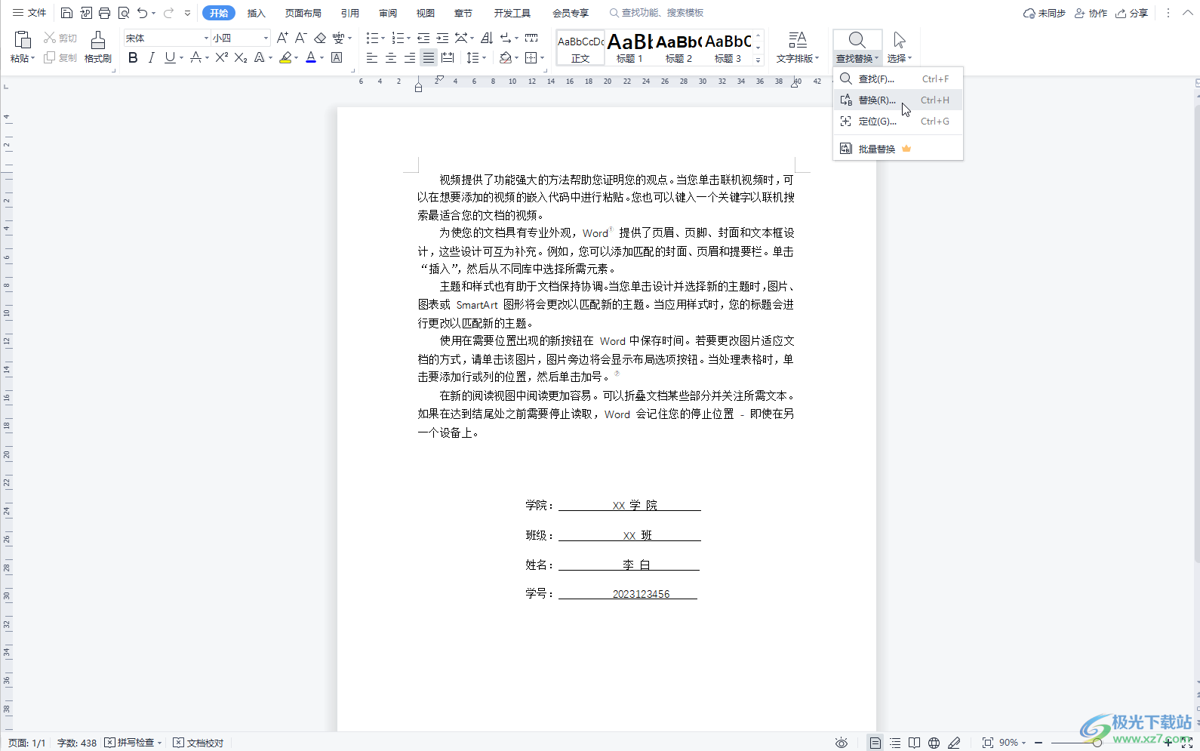Undo the last action
Viewport: 1200px width, 751px height.
coord(143,13)
